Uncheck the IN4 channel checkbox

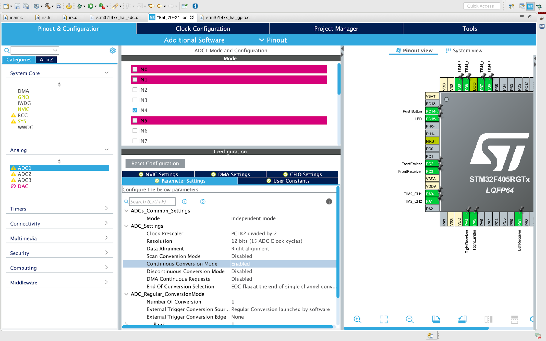(x=135, y=110)
